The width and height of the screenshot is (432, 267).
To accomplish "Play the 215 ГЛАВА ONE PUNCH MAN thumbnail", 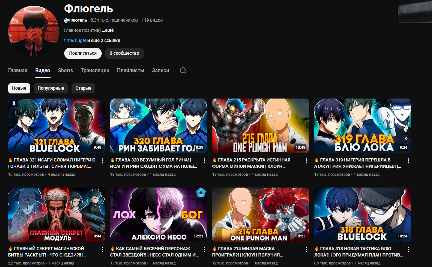I will [261, 126].
